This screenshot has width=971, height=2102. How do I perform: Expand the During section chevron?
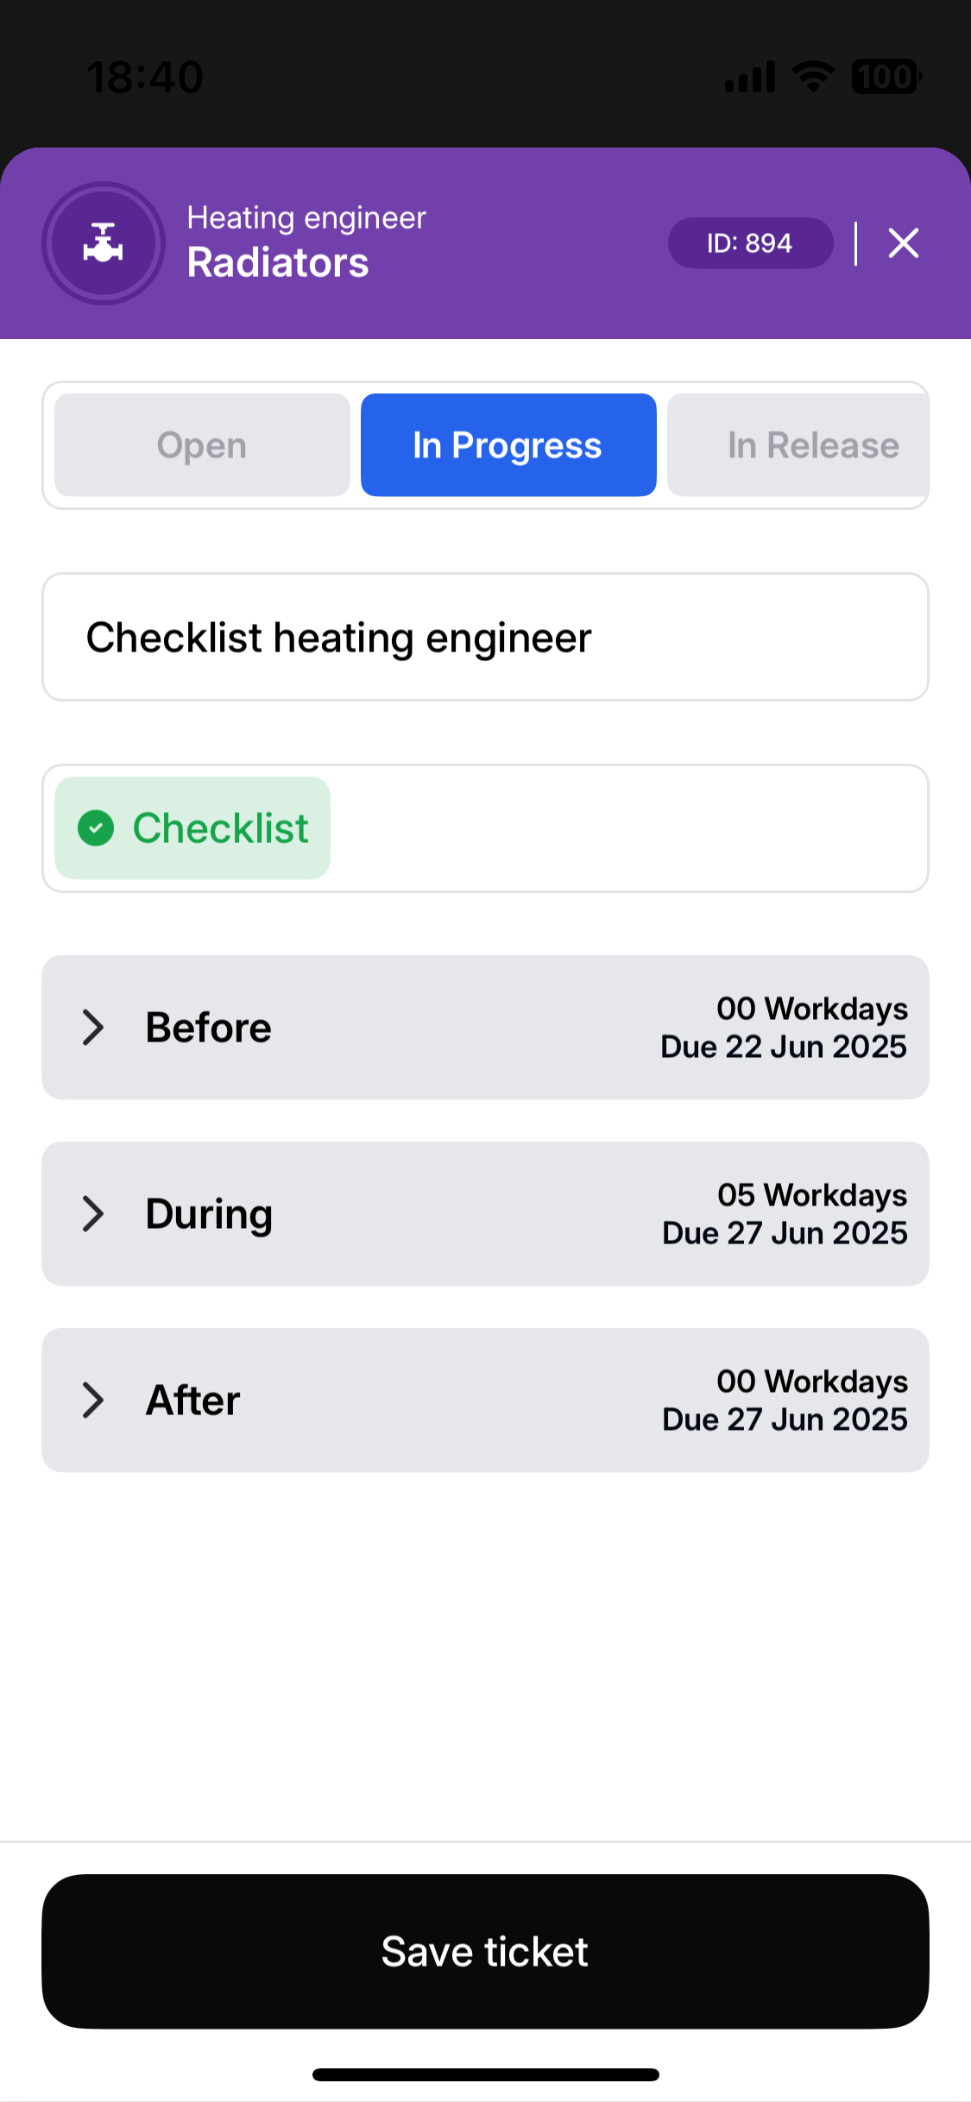[x=92, y=1213]
